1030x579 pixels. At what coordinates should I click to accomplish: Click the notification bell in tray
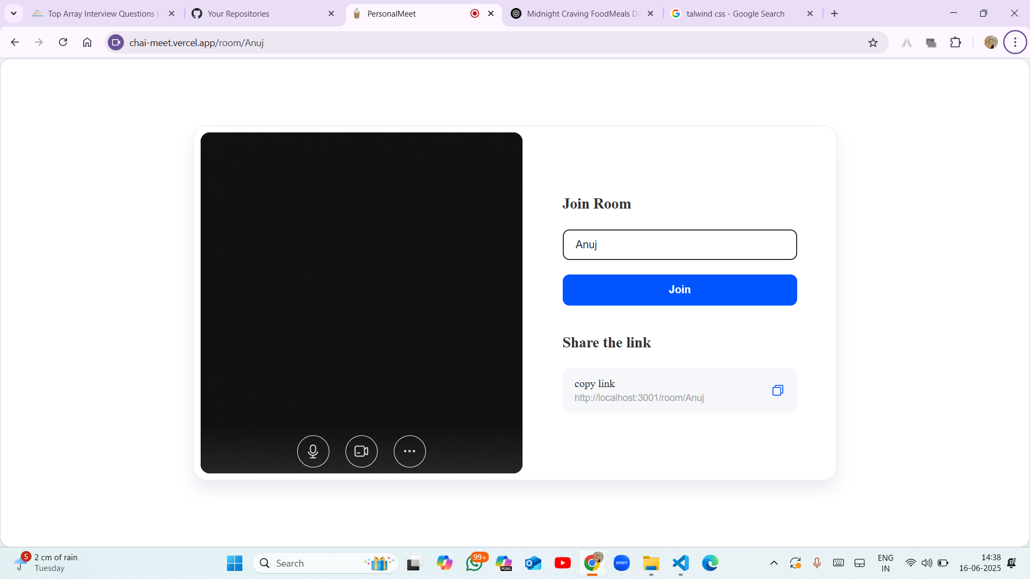1012,563
